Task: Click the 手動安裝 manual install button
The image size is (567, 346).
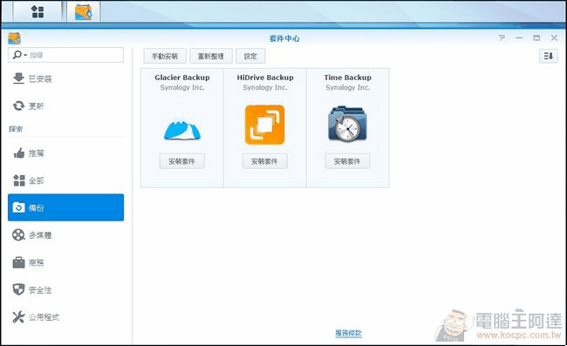Action: click(x=165, y=56)
